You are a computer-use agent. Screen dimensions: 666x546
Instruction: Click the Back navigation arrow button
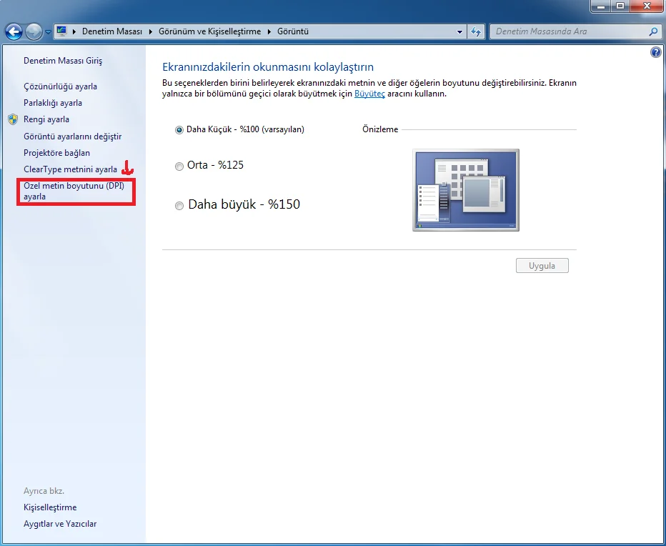13,31
